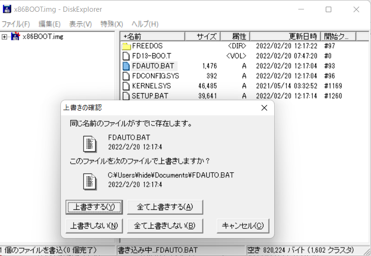Click free space status 空き 820,224 バイト
371x256 pixels.
(300, 250)
